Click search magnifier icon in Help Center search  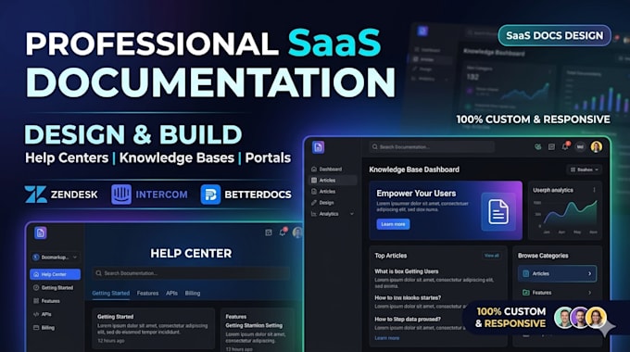(x=98, y=273)
